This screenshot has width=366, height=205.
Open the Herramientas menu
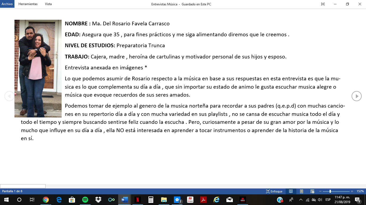pyautogui.click(x=28, y=4)
